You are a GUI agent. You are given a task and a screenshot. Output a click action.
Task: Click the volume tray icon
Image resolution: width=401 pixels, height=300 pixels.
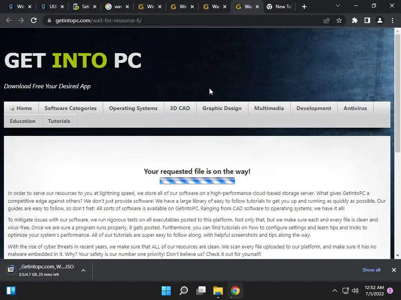355,291
